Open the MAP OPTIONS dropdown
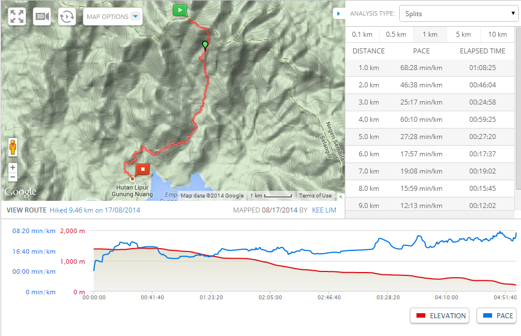Viewport: 521px width, 336px height. point(112,16)
